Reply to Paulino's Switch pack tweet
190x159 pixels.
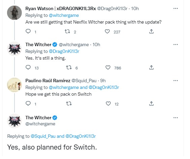(28, 104)
